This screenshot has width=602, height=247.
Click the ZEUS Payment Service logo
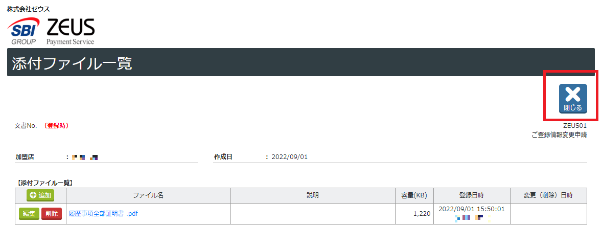(x=70, y=32)
